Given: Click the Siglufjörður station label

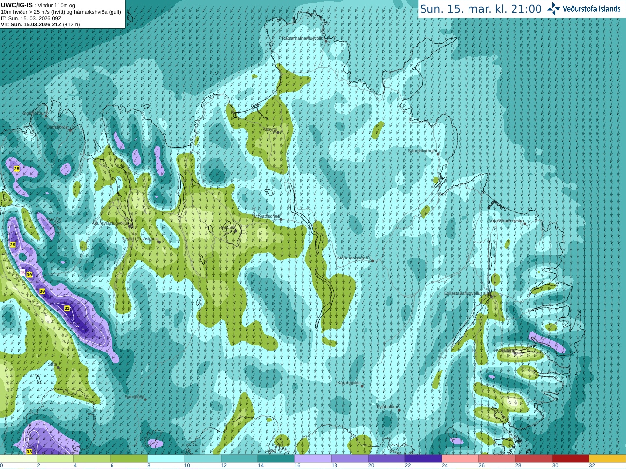Looking at the screenshot, I should tap(34, 113).
